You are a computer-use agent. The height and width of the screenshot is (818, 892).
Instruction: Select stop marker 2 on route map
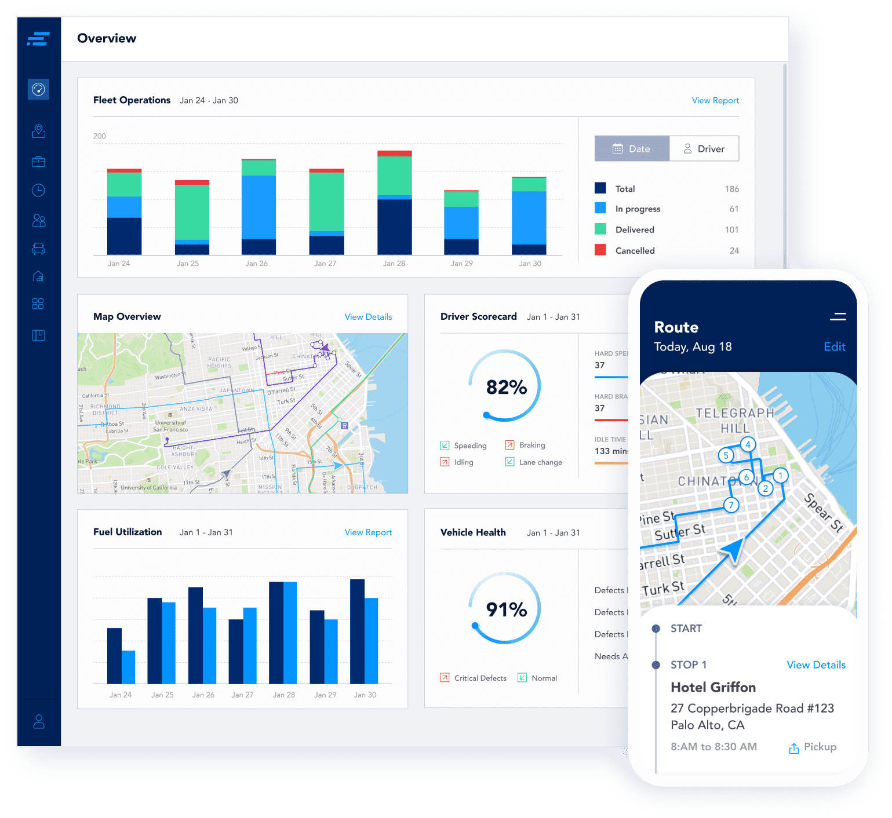pos(766,488)
